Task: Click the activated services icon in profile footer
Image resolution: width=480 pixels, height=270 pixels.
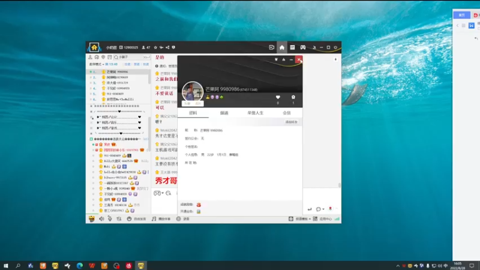Action: tap(199, 212)
